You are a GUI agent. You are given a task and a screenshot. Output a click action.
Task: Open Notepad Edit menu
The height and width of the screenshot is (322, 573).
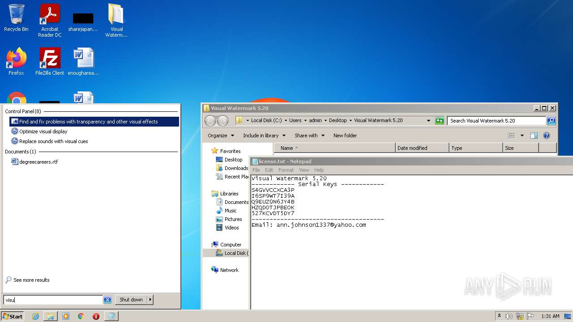coord(269,170)
